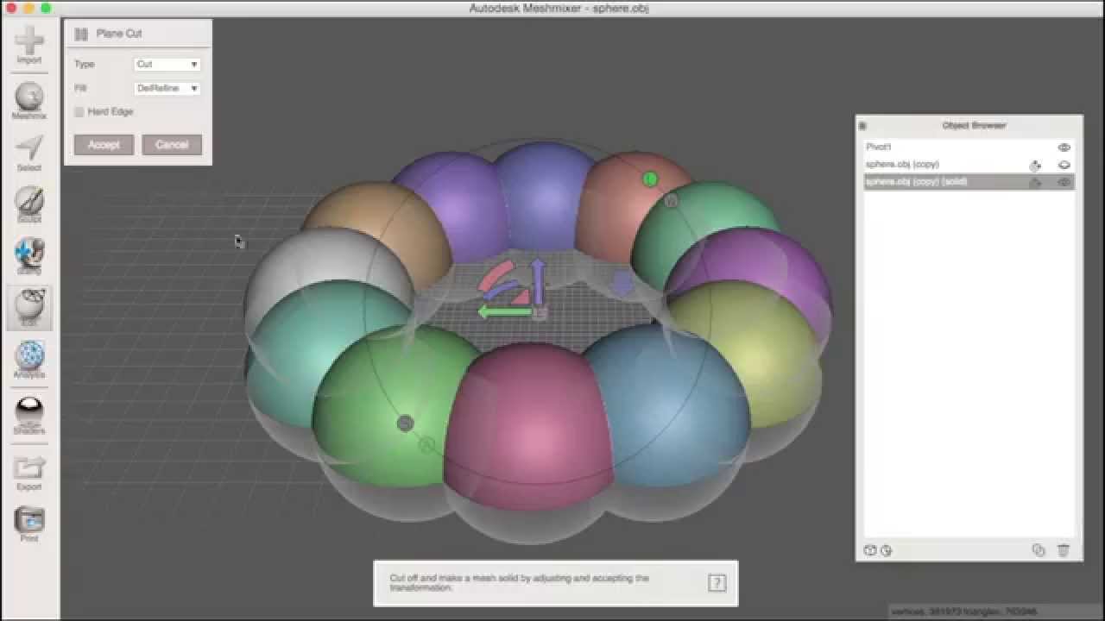Image resolution: width=1105 pixels, height=621 pixels.
Task: Click lock icon of sphere.obj (copy) row
Action: pyautogui.click(x=1035, y=165)
